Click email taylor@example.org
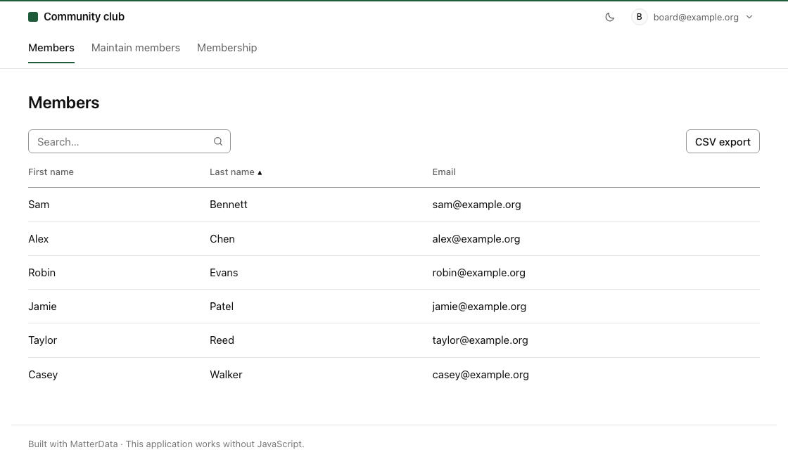The height and width of the screenshot is (457, 788). coord(480,340)
